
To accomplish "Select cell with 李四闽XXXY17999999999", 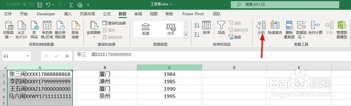I will [x=40, y=81].
